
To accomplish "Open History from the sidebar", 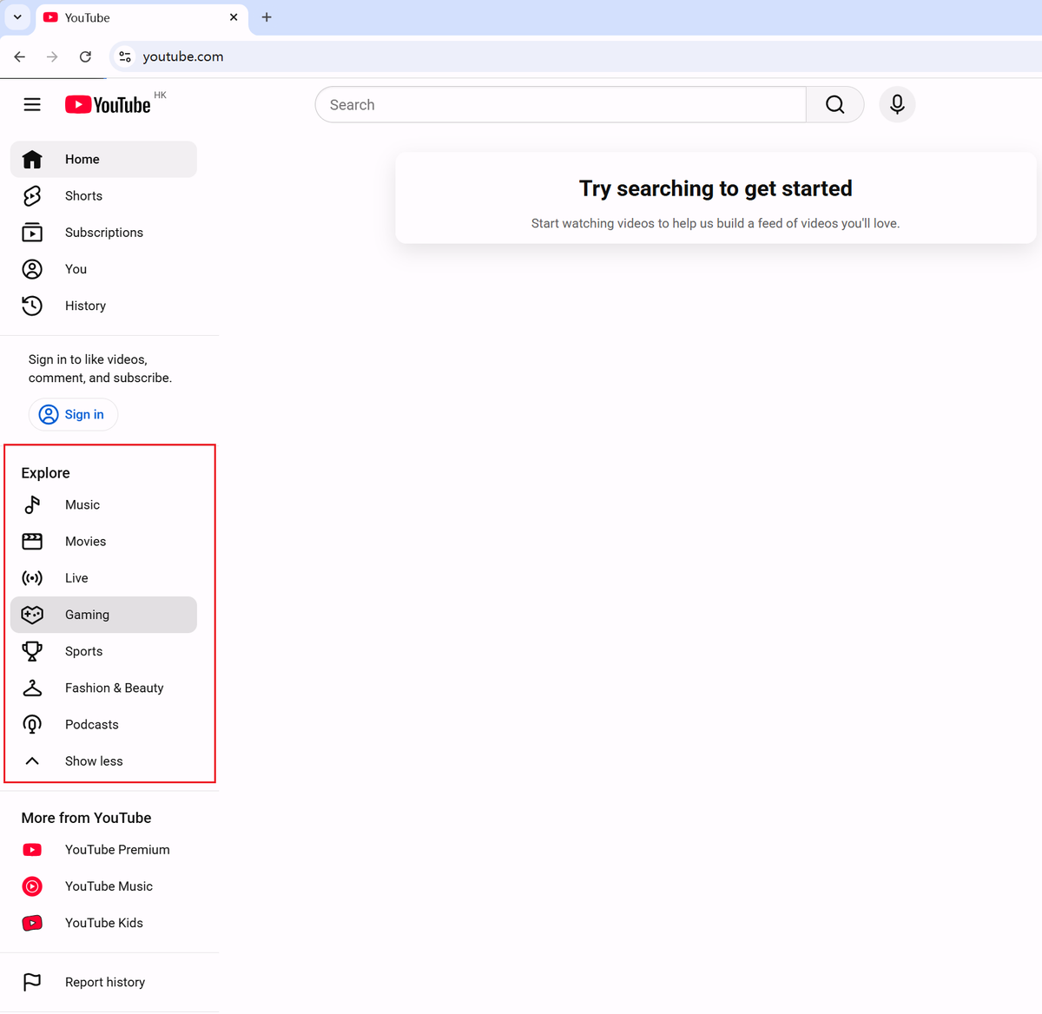I will pos(103,306).
